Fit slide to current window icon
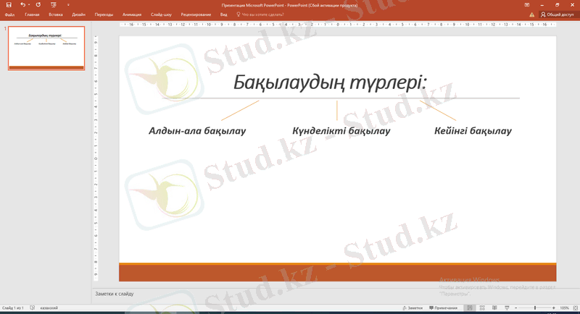 click(x=576, y=307)
